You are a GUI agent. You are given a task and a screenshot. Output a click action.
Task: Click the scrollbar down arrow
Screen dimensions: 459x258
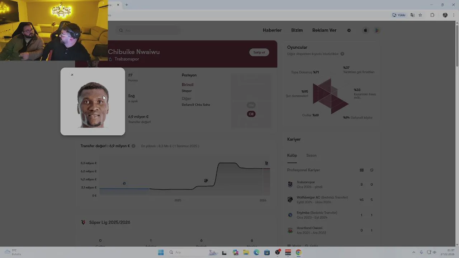[x=457, y=244]
